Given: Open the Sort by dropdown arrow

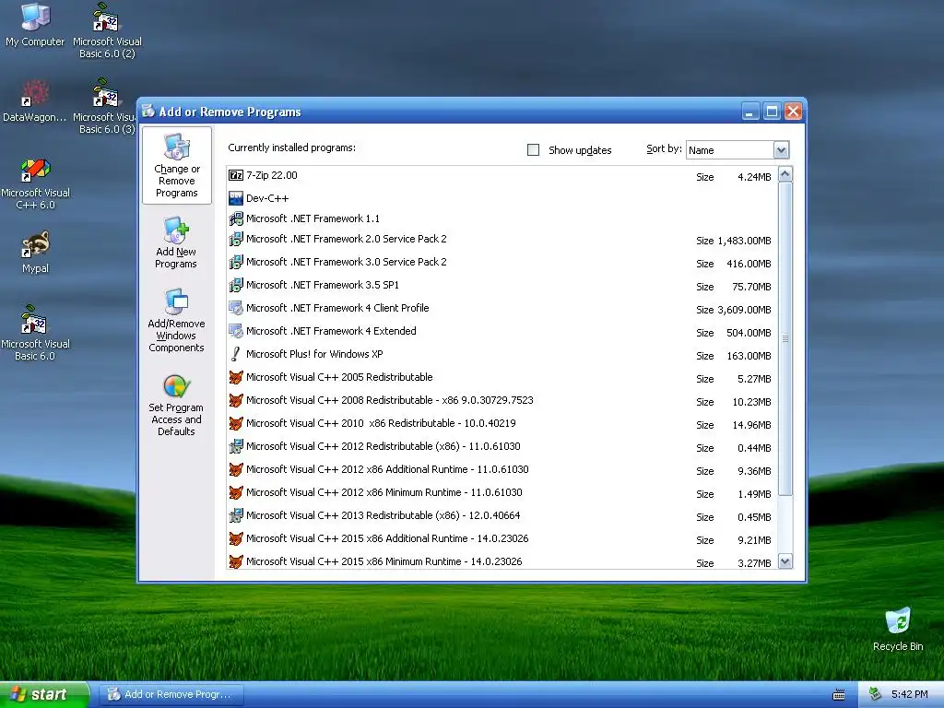Looking at the screenshot, I should click(x=781, y=150).
